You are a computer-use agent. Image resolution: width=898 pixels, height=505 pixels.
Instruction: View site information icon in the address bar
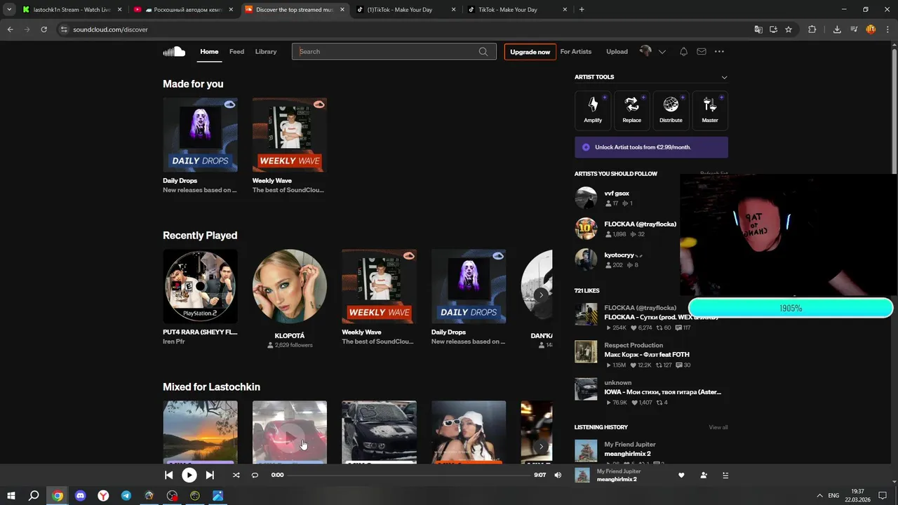64,29
